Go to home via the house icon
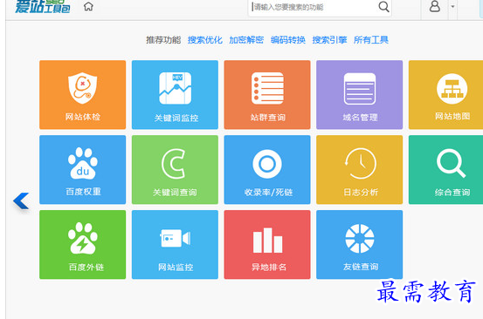 click(x=88, y=6)
